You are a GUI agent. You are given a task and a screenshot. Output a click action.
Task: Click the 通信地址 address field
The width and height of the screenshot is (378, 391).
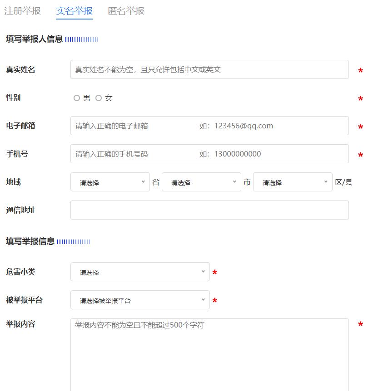209,210
